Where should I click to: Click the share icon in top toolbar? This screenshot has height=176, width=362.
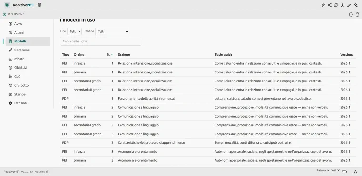pos(330,5)
